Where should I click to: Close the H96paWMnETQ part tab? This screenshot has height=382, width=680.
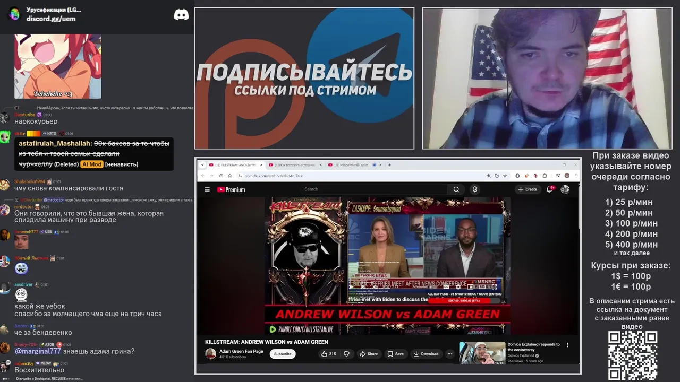pyautogui.click(x=380, y=165)
